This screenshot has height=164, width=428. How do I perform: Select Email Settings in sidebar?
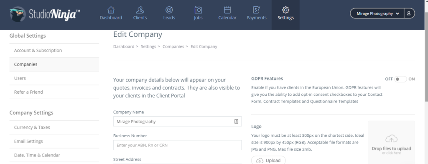pyautogui.click(x=54, y=141)
